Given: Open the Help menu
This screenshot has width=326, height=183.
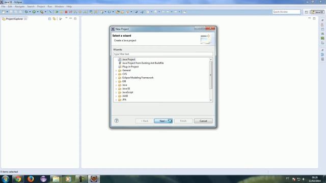Looking at the screenshot, I should pos(69,7).
